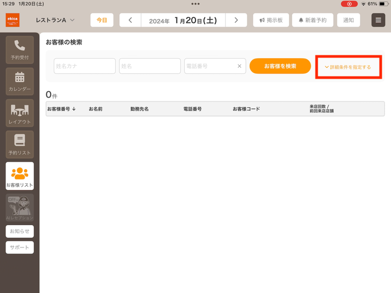This screenshot has height=293, width=391.
Task: Open the 予約リスト book icon
Action: point(20,144)
